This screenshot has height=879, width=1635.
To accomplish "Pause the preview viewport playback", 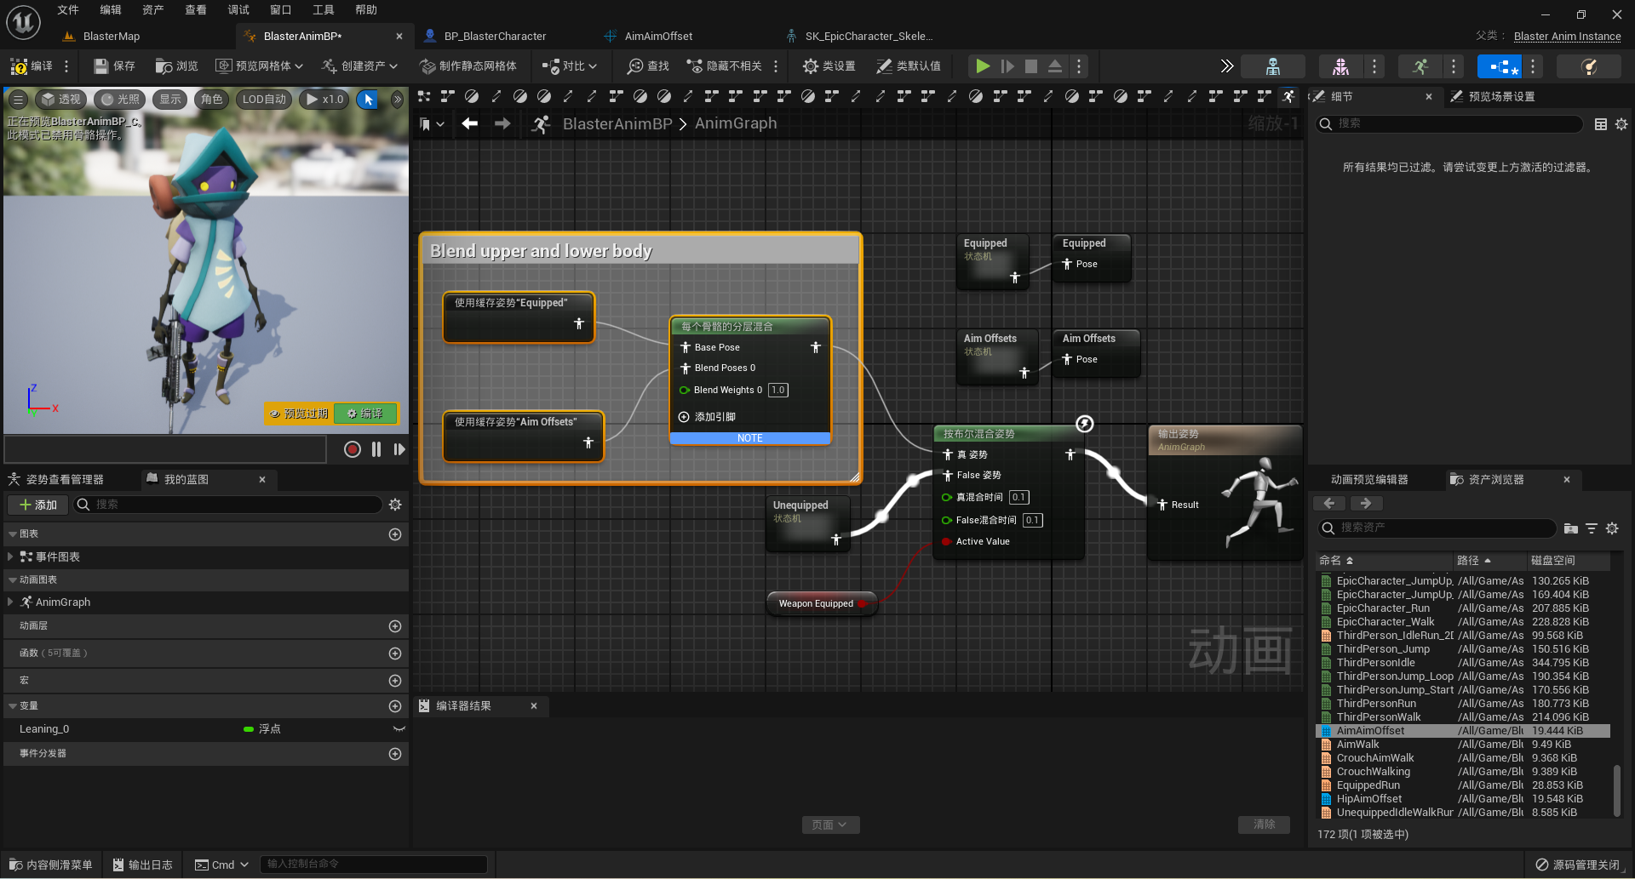I will (x=376, y=449).
